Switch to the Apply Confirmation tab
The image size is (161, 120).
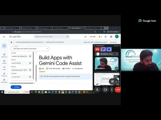click(27, 28)
